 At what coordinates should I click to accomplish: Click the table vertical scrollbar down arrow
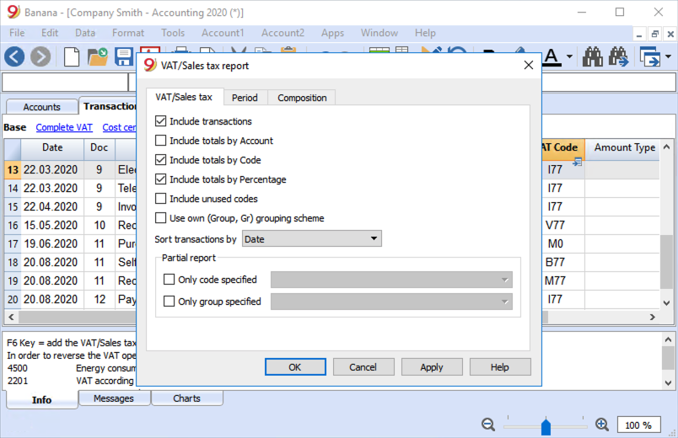coord(667,303)
